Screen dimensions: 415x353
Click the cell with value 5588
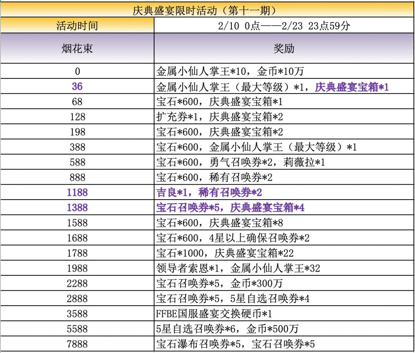coord(77,329)
